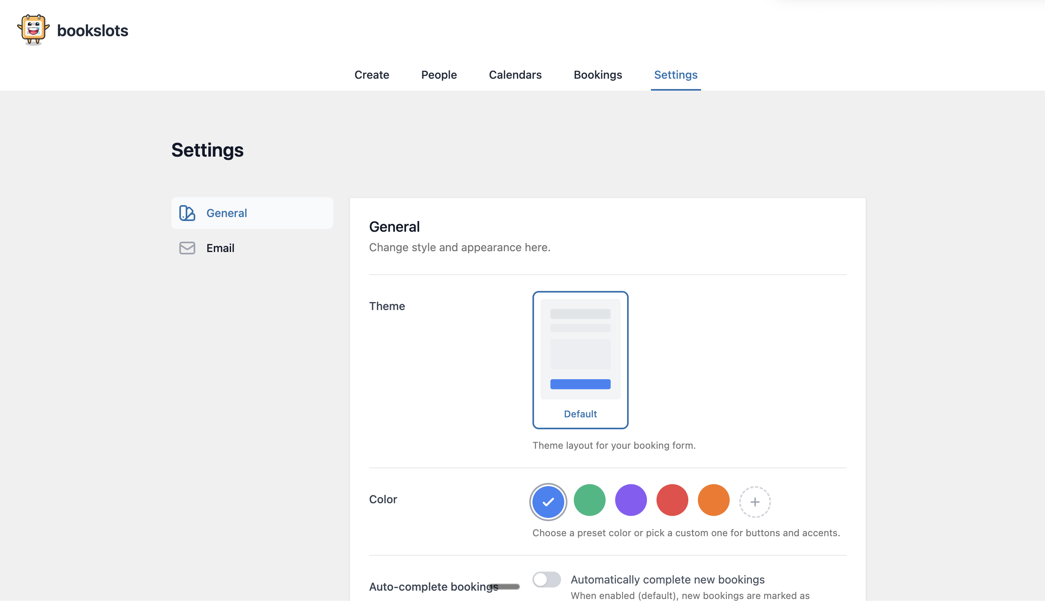1045x601 pixels.
Task: Click the General palette icon in sidebar
Action: coord(187,213)
